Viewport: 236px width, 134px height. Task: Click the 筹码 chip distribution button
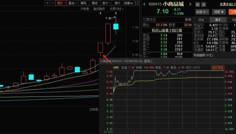tap(84, 3)
